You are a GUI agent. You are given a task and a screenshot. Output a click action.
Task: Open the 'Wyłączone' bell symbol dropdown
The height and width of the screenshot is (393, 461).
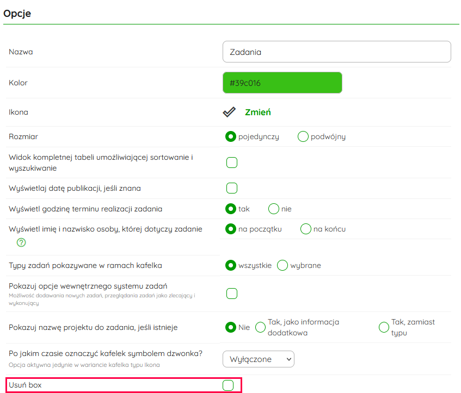point(259,359)
